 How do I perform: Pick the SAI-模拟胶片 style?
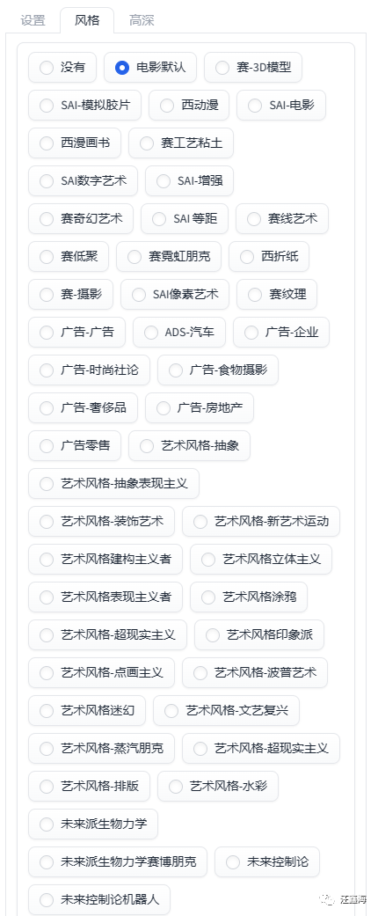click(x=84, y=106)
